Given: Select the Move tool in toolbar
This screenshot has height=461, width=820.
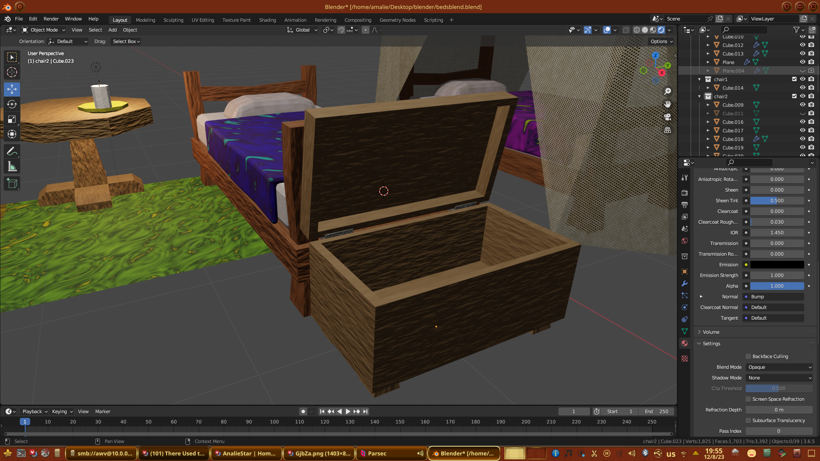Looking at the screenshot, I should [12, 89].
